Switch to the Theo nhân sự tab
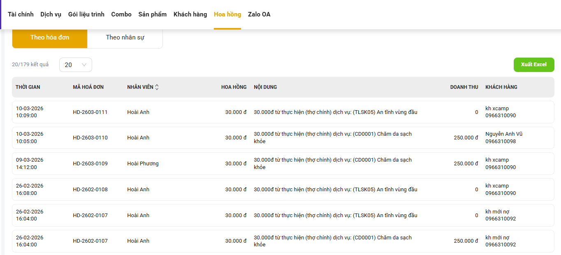Image resolution: width=561 pixels, height=255 pixels. [x=125, y=37]
